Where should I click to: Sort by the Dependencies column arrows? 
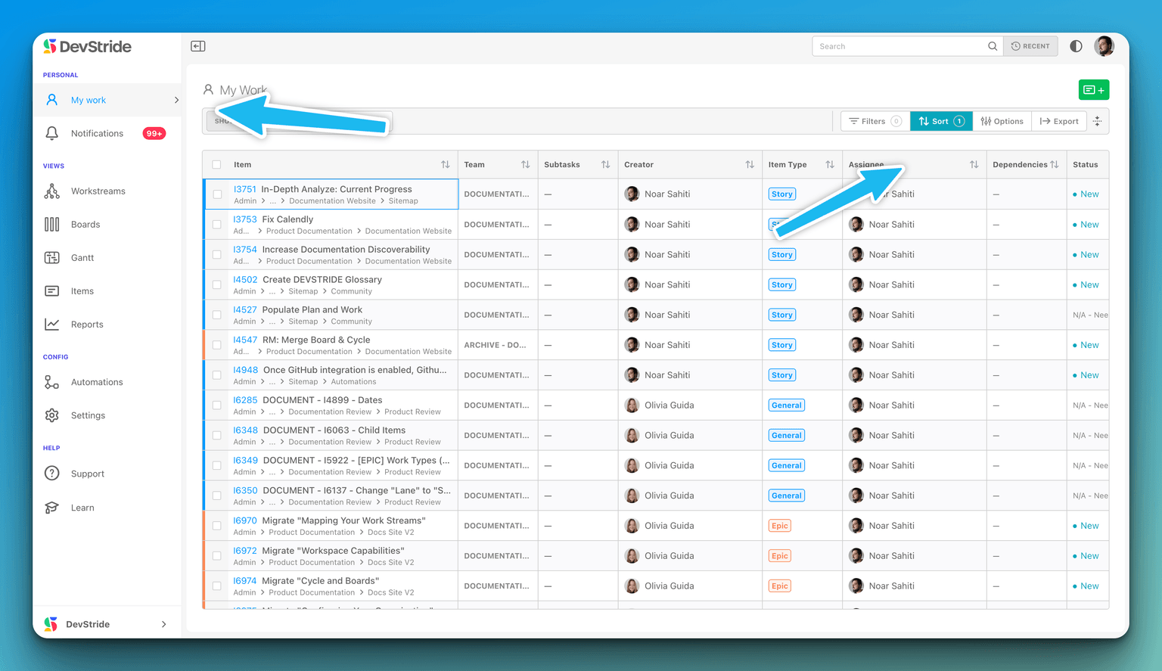tap(1055, 164)
